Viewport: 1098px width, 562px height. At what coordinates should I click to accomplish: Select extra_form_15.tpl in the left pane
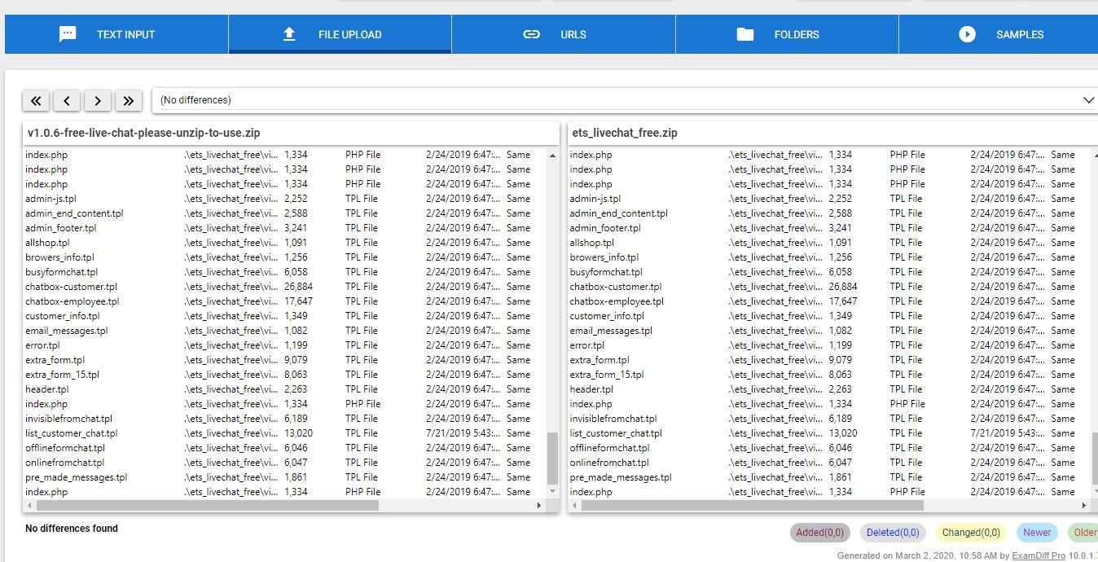point(62,375)
